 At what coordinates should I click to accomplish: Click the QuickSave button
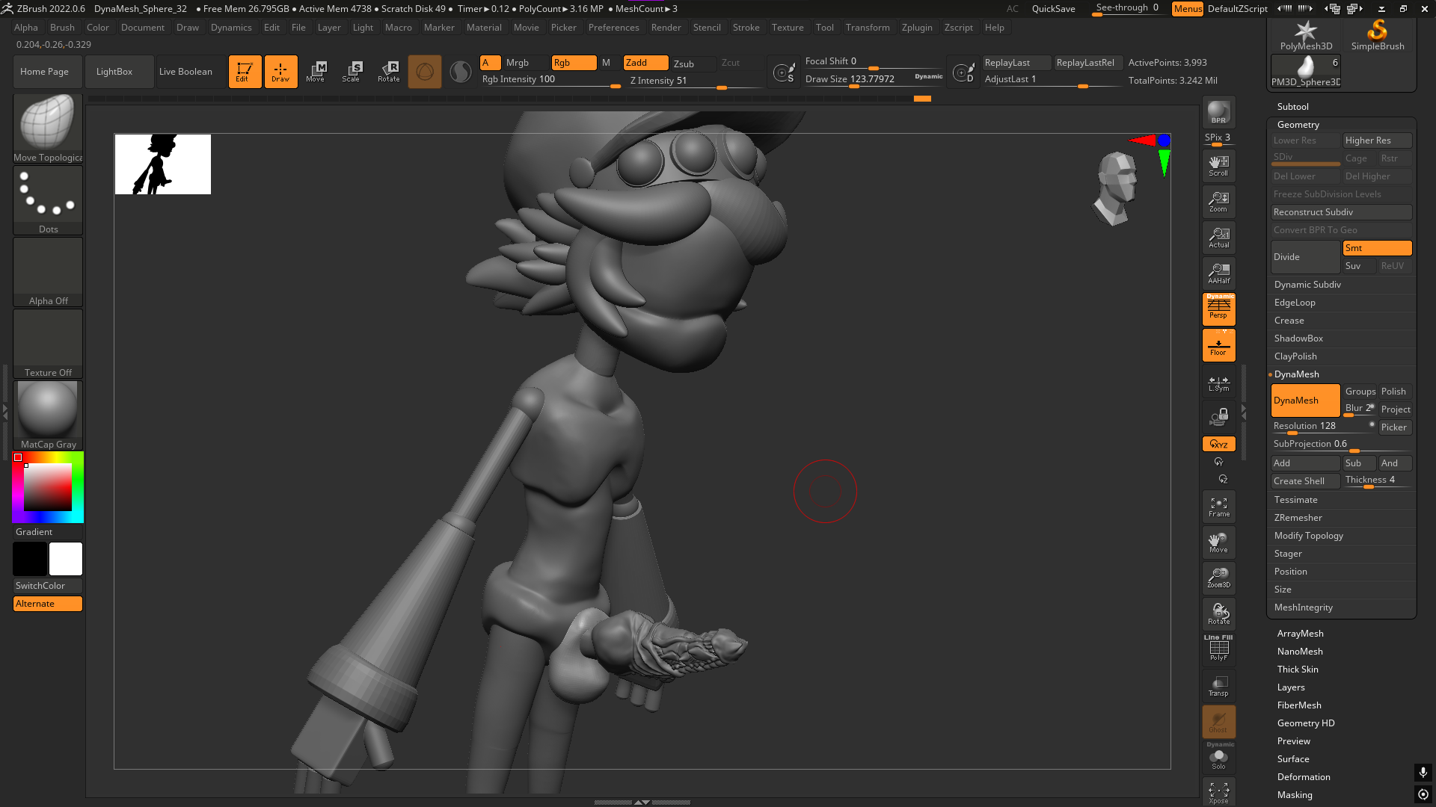point(1053,9)
